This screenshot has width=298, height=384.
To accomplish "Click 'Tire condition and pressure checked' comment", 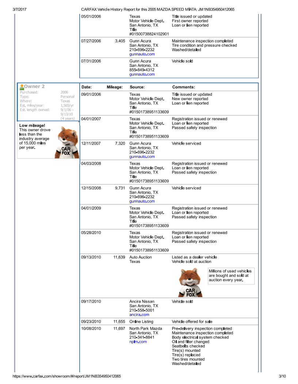I will click(205, 45).
